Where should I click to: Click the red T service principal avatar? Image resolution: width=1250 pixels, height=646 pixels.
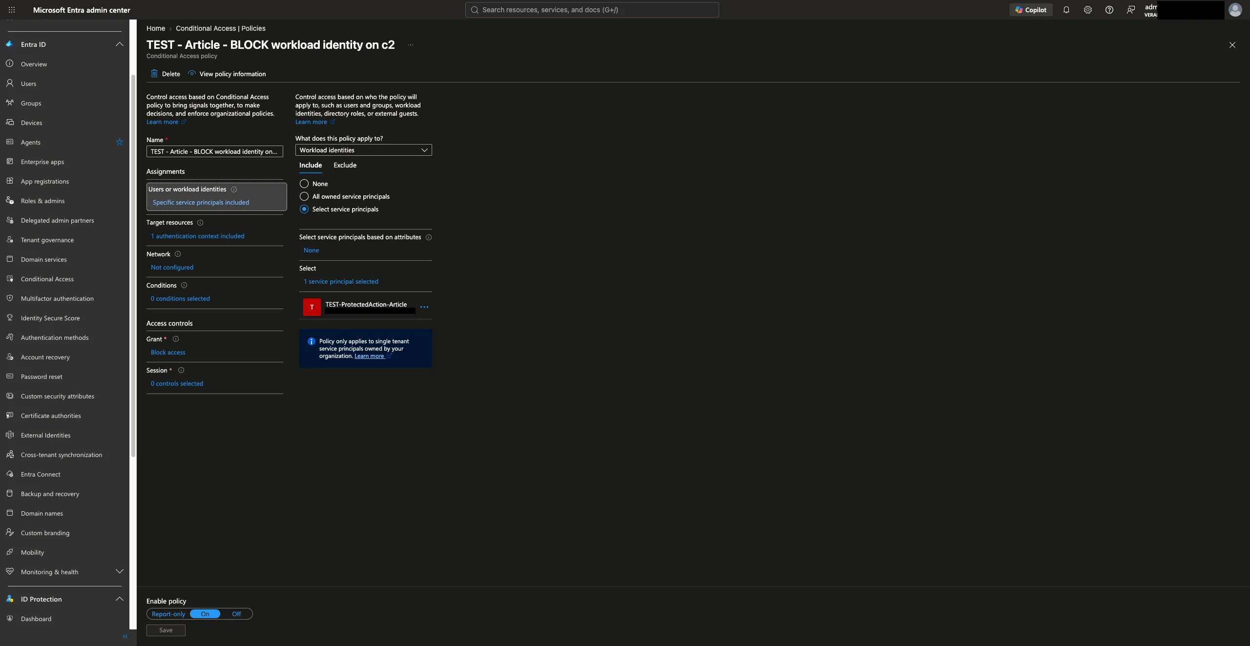pyautogui.click(x=312, y=307)
